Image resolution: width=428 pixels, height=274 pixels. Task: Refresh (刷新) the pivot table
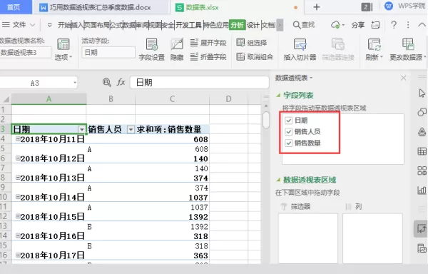[x=374, y=49]
